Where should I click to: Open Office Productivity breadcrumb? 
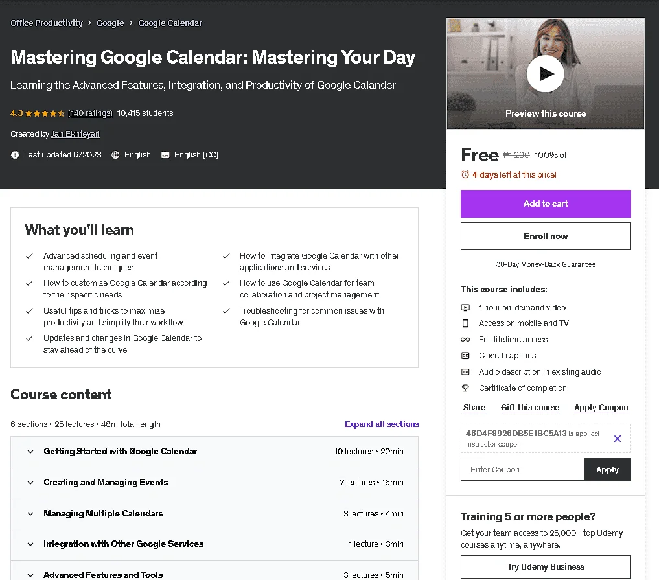coord(47,23)
